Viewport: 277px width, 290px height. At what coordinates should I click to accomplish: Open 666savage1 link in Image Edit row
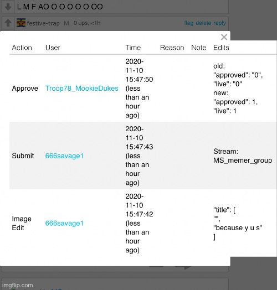(x=64, y=223)
